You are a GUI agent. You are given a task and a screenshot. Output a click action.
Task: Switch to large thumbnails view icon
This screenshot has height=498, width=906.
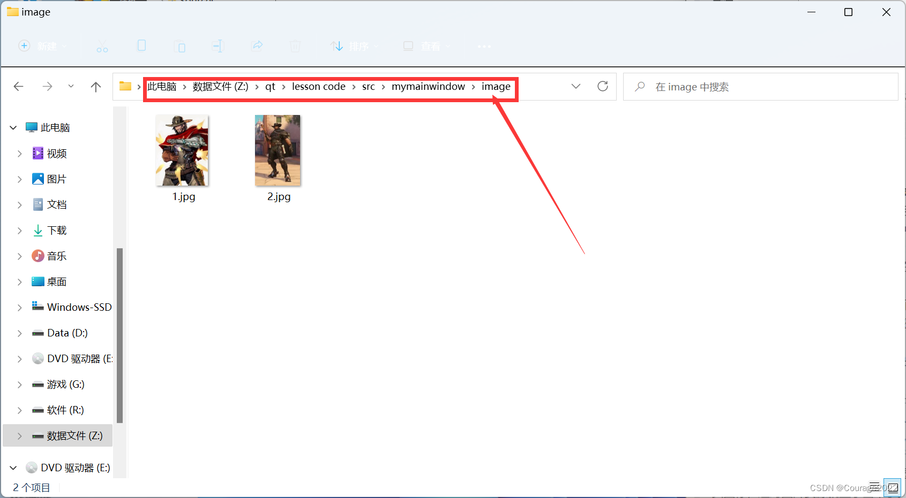click(892, 487)
